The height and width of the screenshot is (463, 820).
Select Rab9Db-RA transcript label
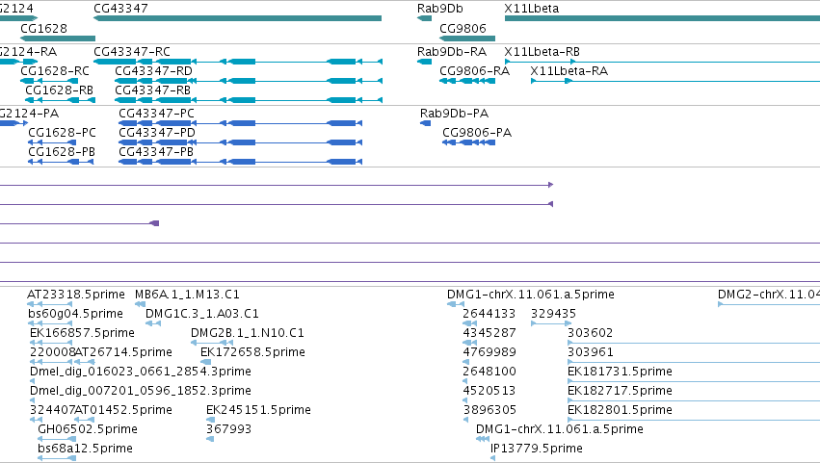coord(452,52)
